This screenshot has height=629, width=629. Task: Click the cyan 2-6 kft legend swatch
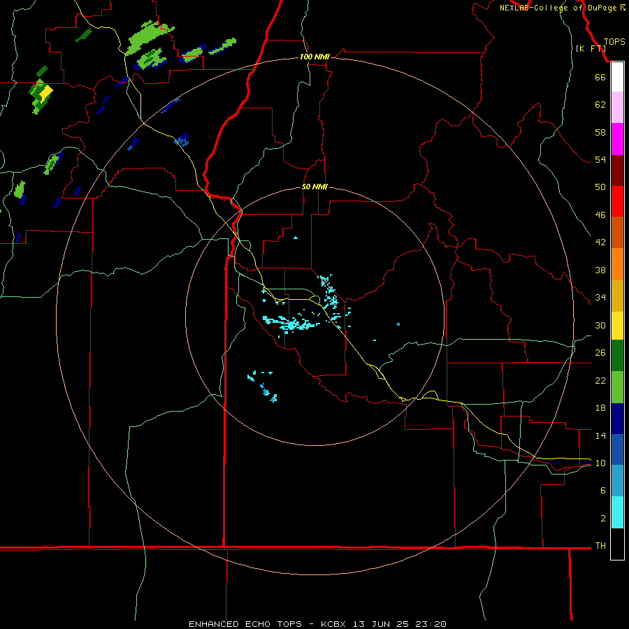(x=617, y=512)
